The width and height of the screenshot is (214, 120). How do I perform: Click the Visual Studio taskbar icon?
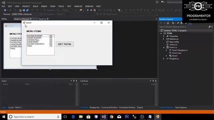coord(104,117)
